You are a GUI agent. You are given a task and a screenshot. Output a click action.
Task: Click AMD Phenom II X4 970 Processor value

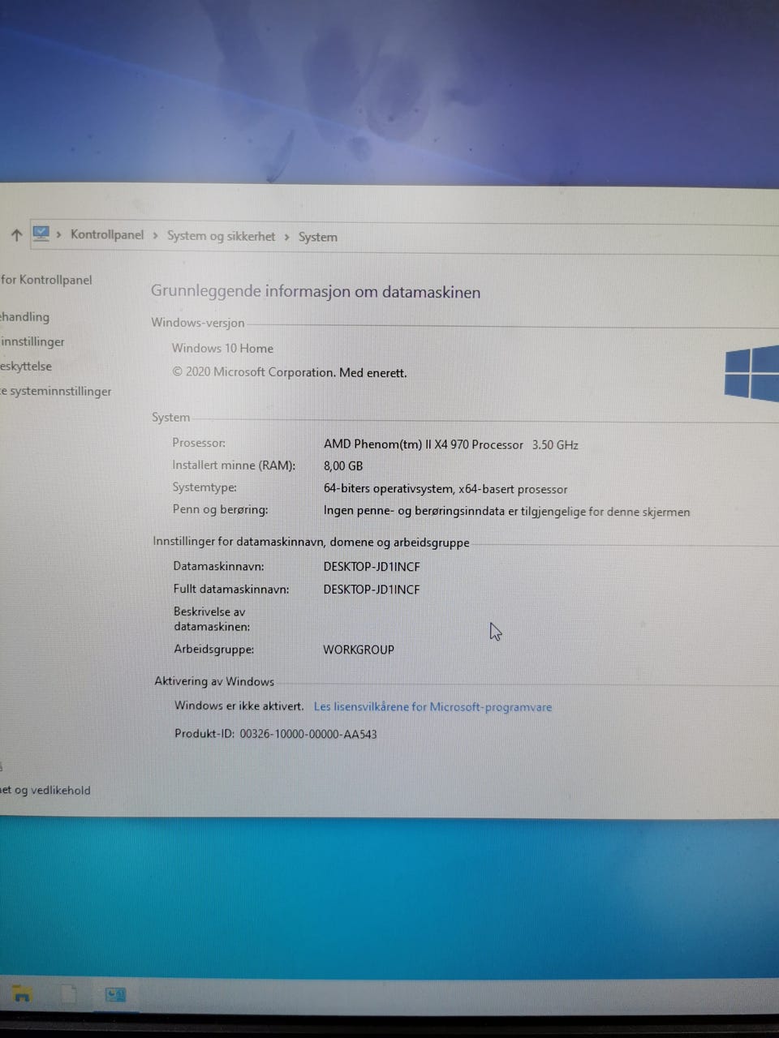pyautogui.click(x=423, y=444)
